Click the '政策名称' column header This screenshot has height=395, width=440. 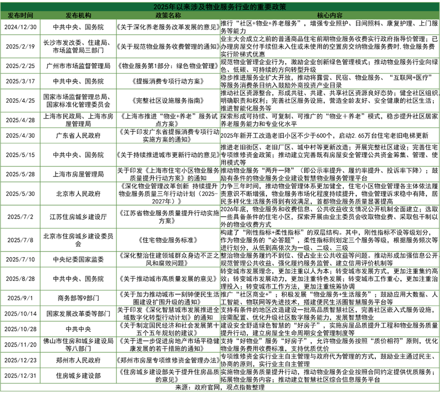(x=168, y=15)
